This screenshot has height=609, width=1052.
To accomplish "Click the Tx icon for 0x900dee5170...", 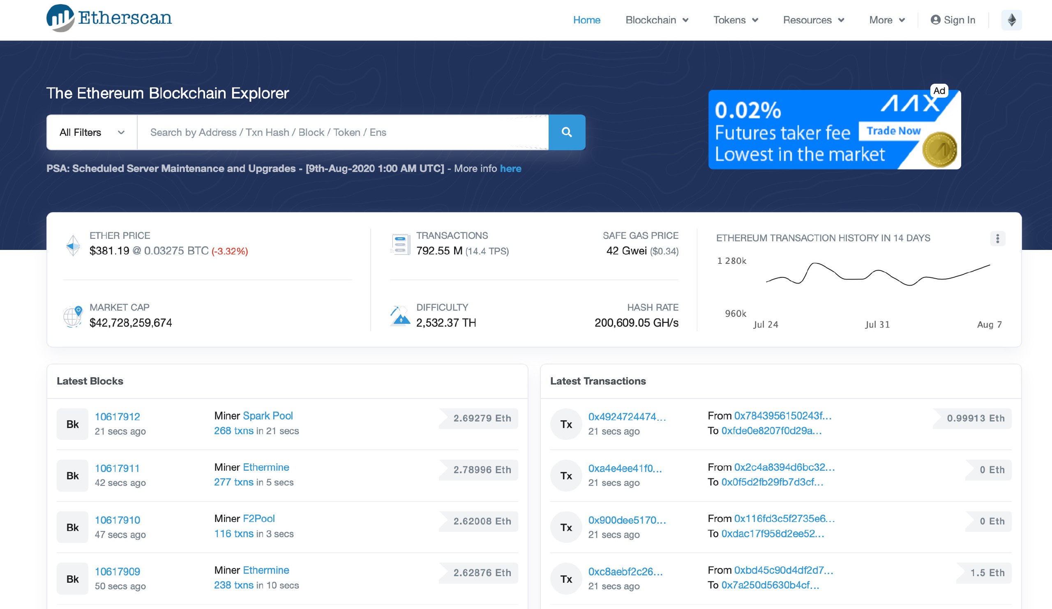I will (x=566, y=527).
